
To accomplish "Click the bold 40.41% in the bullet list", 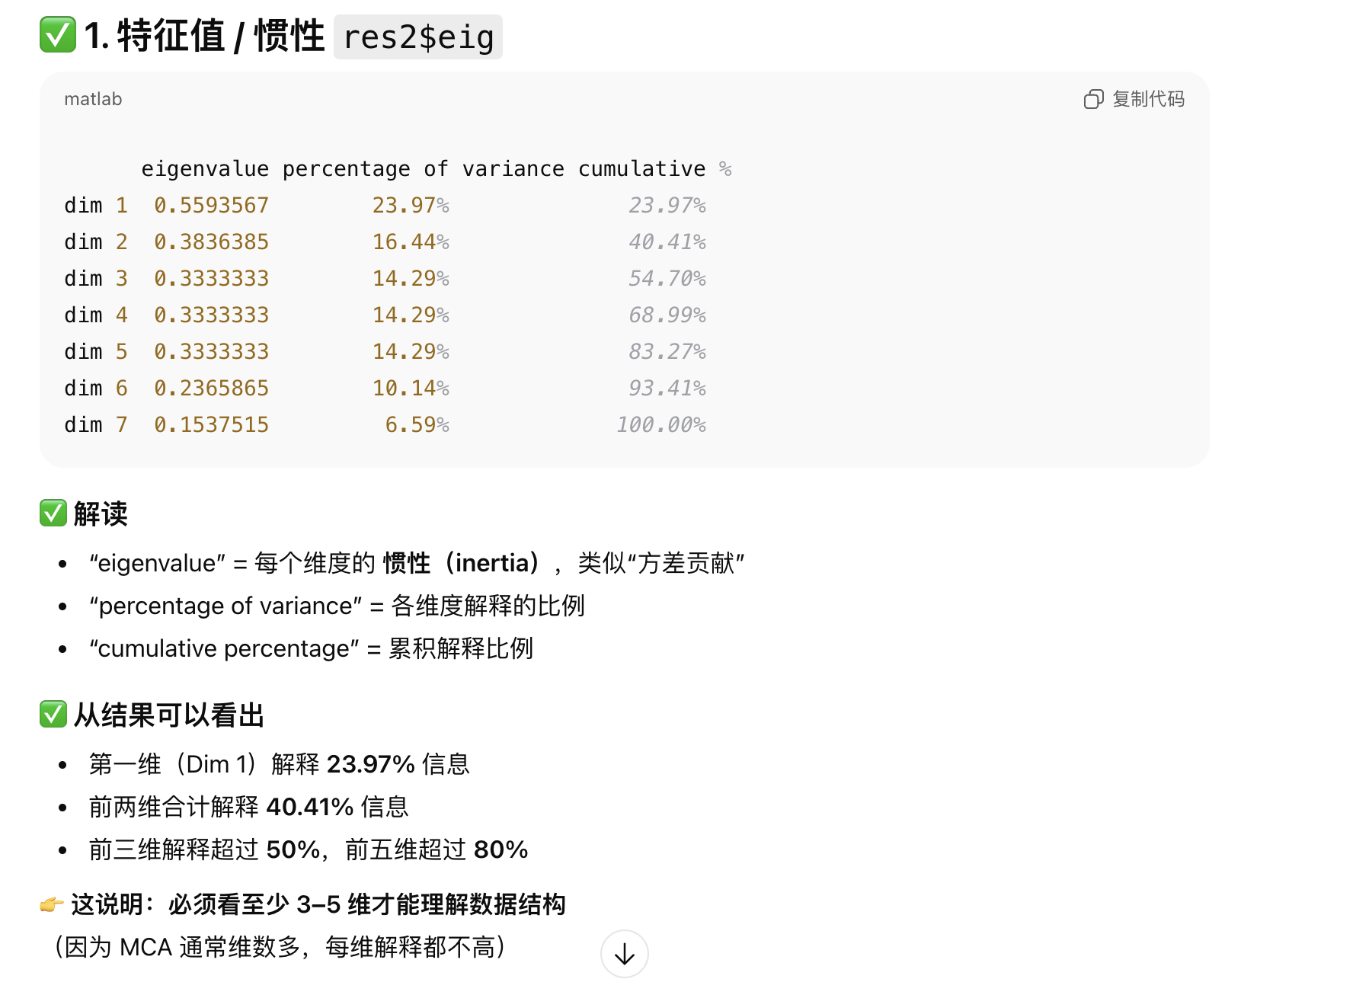I will click(x=310, y=807).
